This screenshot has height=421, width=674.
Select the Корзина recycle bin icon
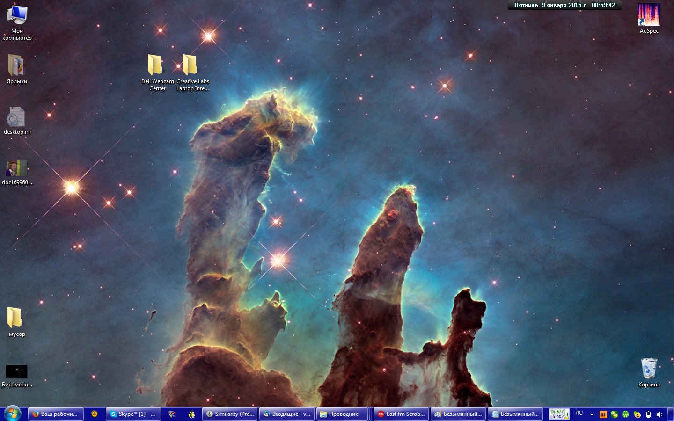click(649, 372)
